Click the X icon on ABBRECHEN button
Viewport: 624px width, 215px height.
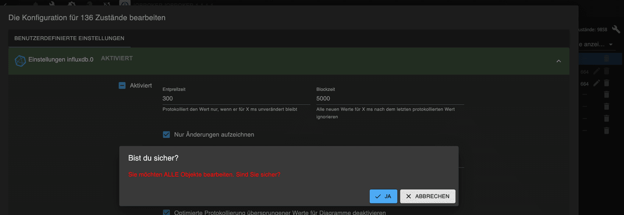(409, 196)
